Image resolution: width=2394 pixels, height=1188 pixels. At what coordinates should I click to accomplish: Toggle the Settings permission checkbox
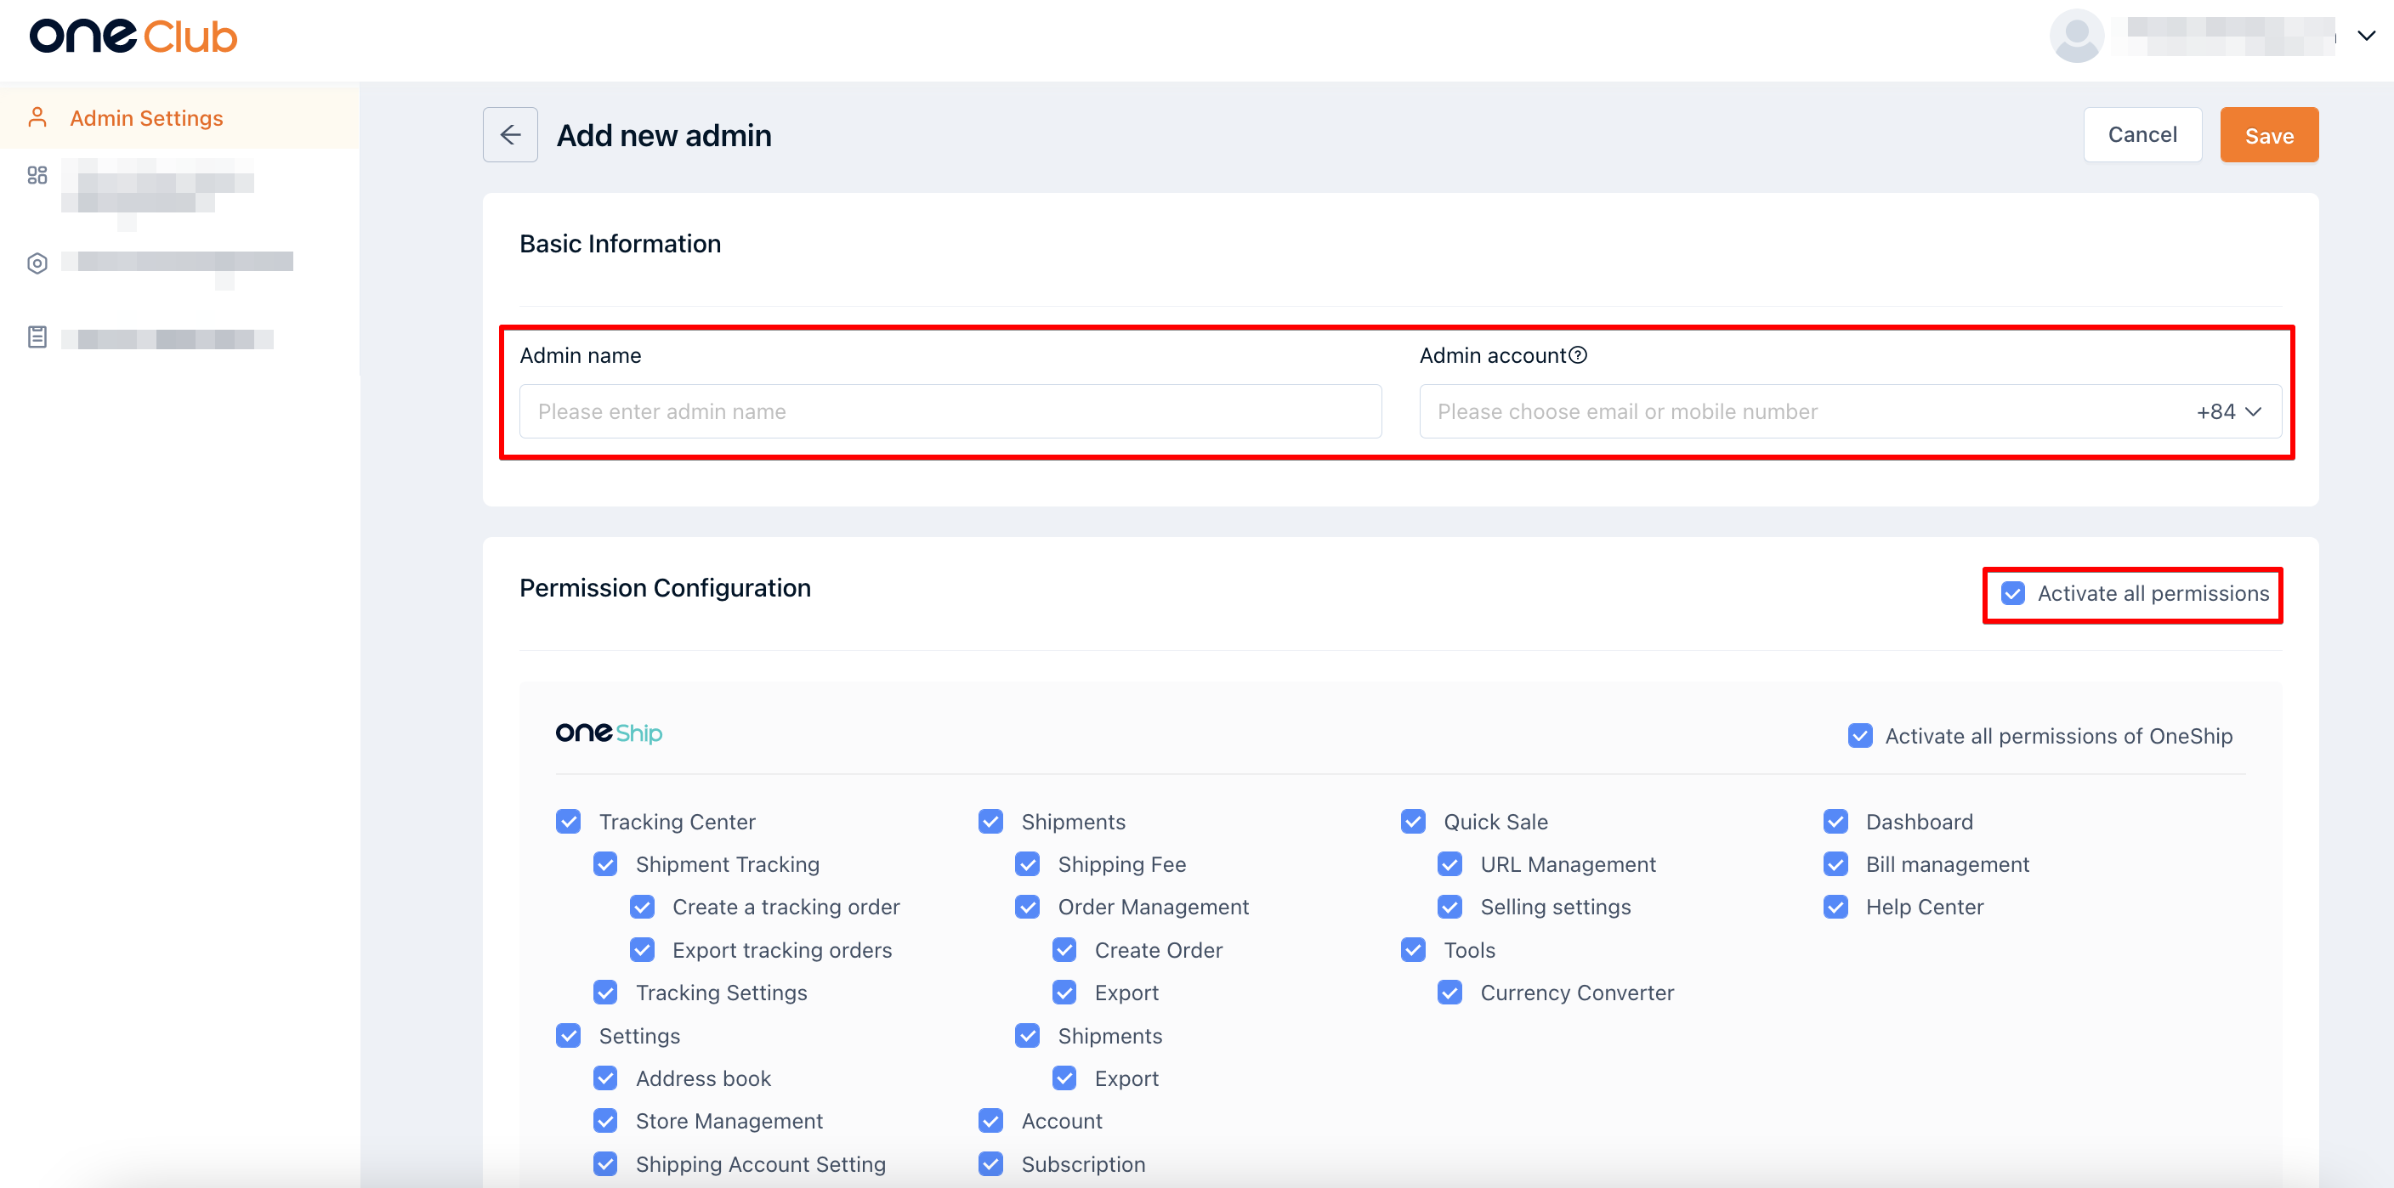click(x=568, y=1035)
